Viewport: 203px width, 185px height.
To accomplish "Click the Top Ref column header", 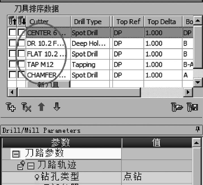I will [128, 21].
